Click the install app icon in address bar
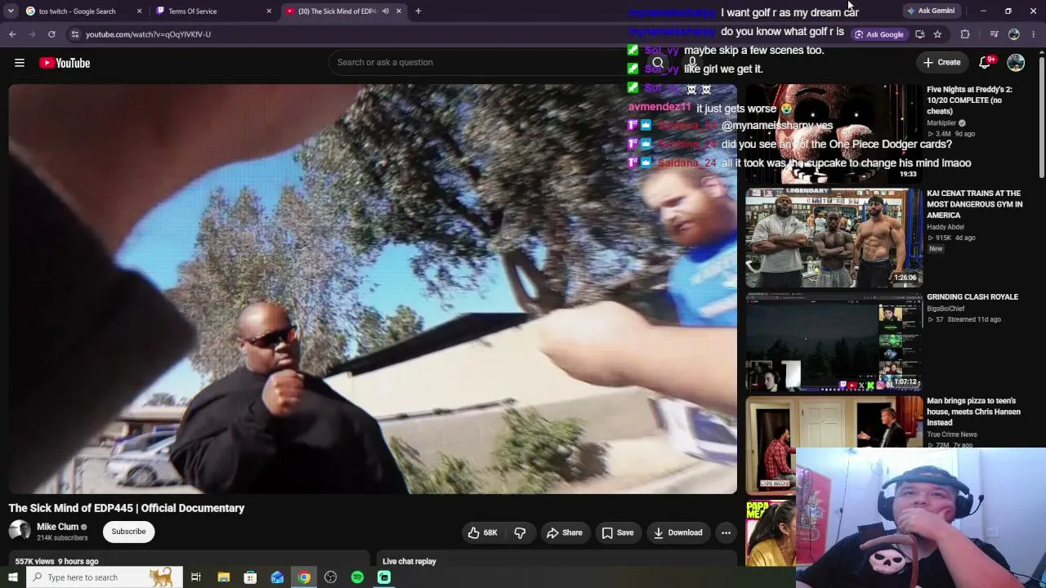Image resolution: width=1046 pixels, height=588 pixels. pyautogui.click(x=919, y=34)
